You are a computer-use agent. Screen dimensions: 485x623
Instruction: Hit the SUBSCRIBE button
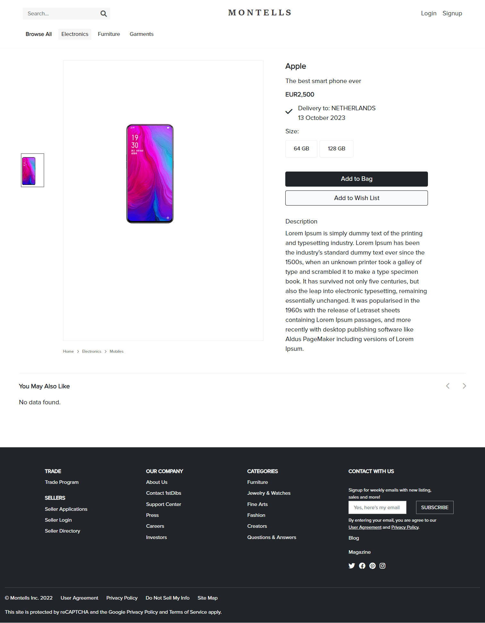(435, 508)
